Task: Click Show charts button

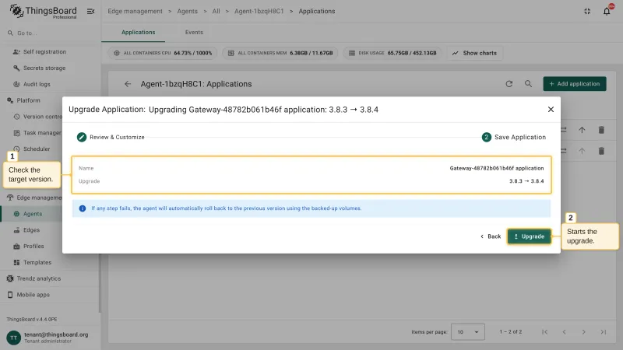Action: click(x=475, y=53)
